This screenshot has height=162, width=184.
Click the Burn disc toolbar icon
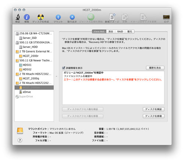tap(40, 17)
